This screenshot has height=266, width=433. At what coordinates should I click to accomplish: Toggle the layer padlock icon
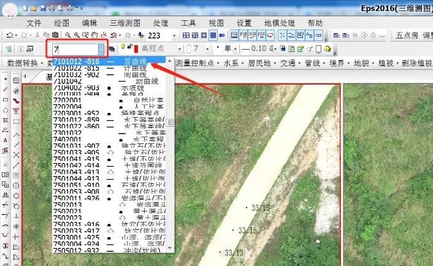[129, 47]
